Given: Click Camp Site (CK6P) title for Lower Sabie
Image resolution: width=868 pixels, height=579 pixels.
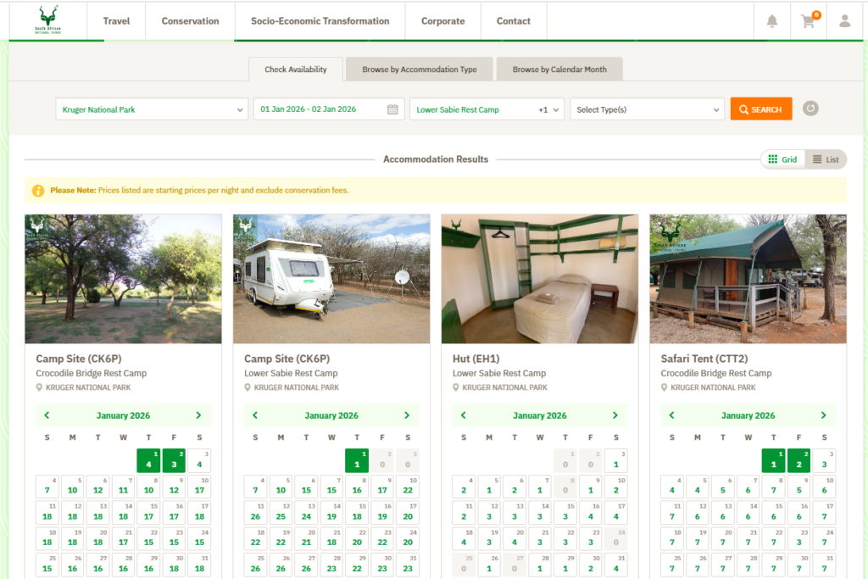Looking at the screenshot, I should 287,359.
